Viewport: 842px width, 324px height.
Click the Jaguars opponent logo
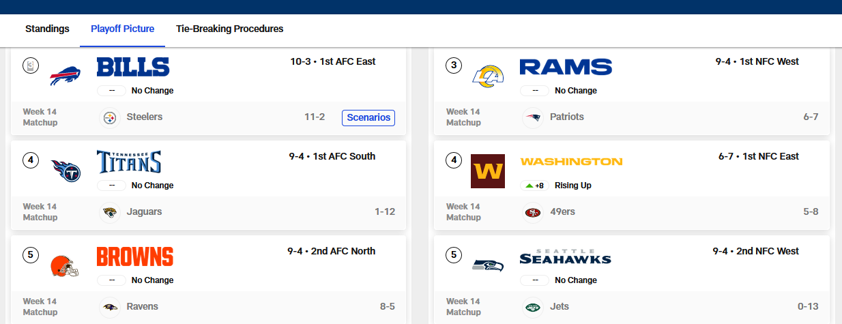pos(109,213)
